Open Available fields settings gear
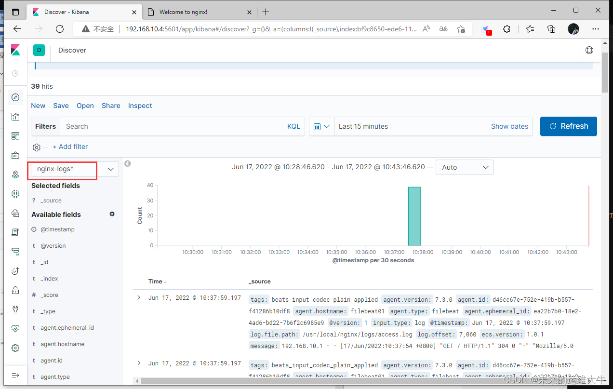The width and height of the screenshot is (613, 389). (112, 214)
